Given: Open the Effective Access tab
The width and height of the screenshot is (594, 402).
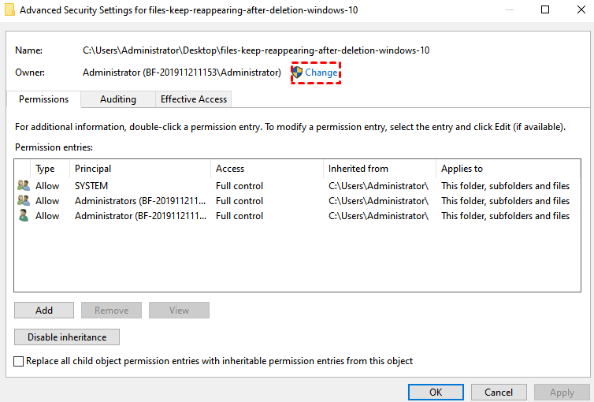Looking at the screenshot, I should point(193,99).
